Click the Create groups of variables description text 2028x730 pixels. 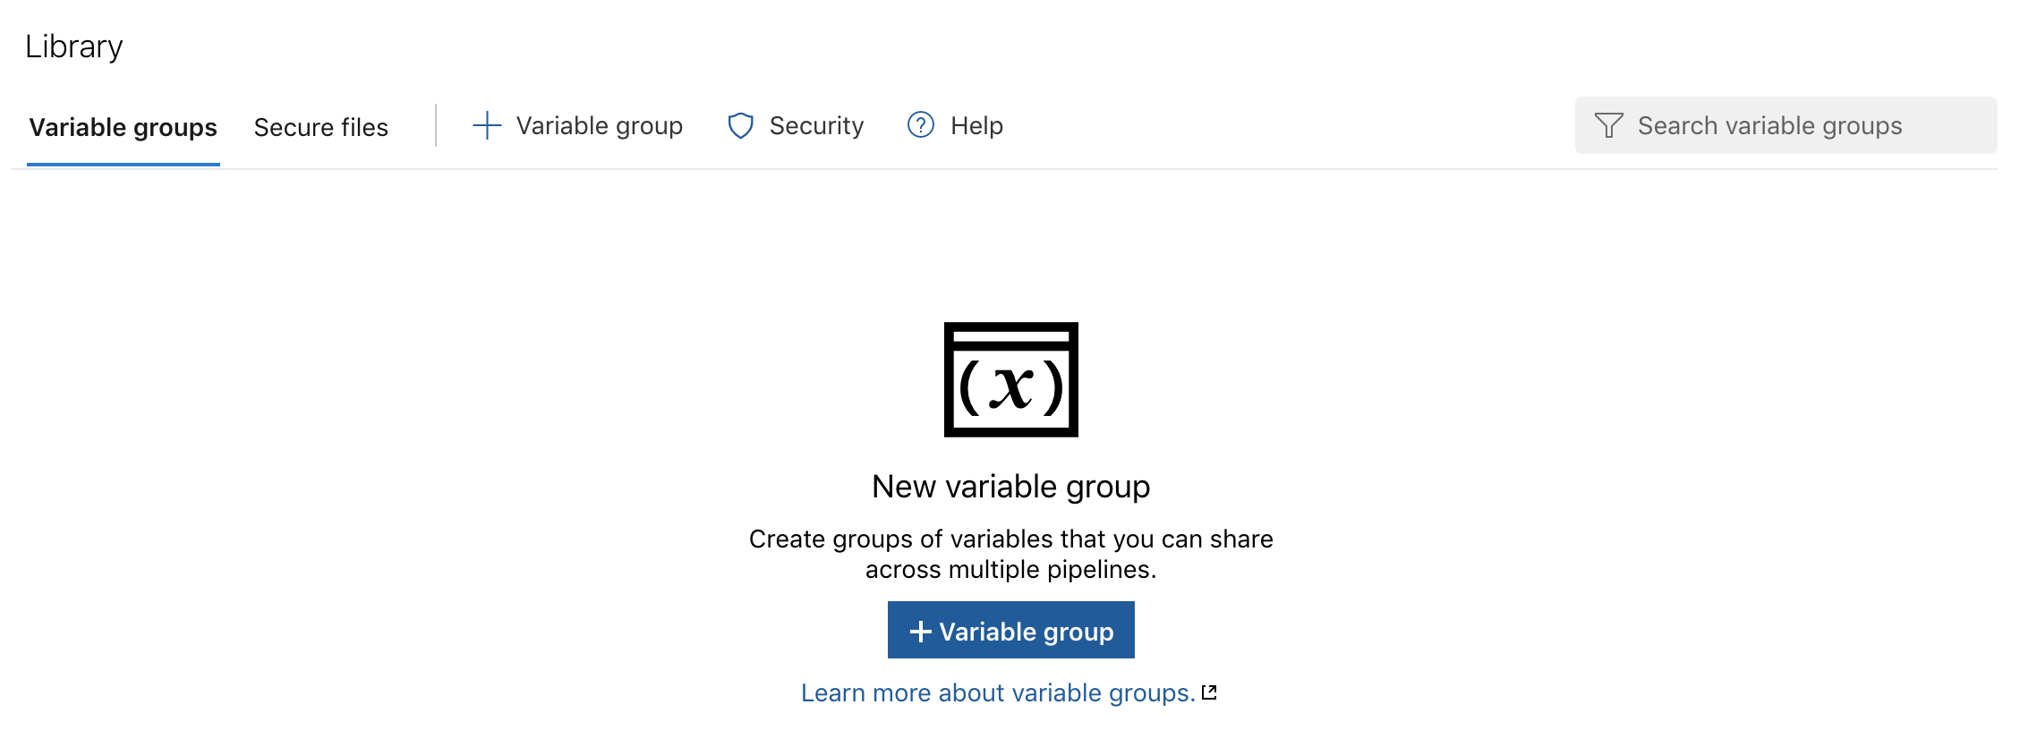tap(1011, 554)
